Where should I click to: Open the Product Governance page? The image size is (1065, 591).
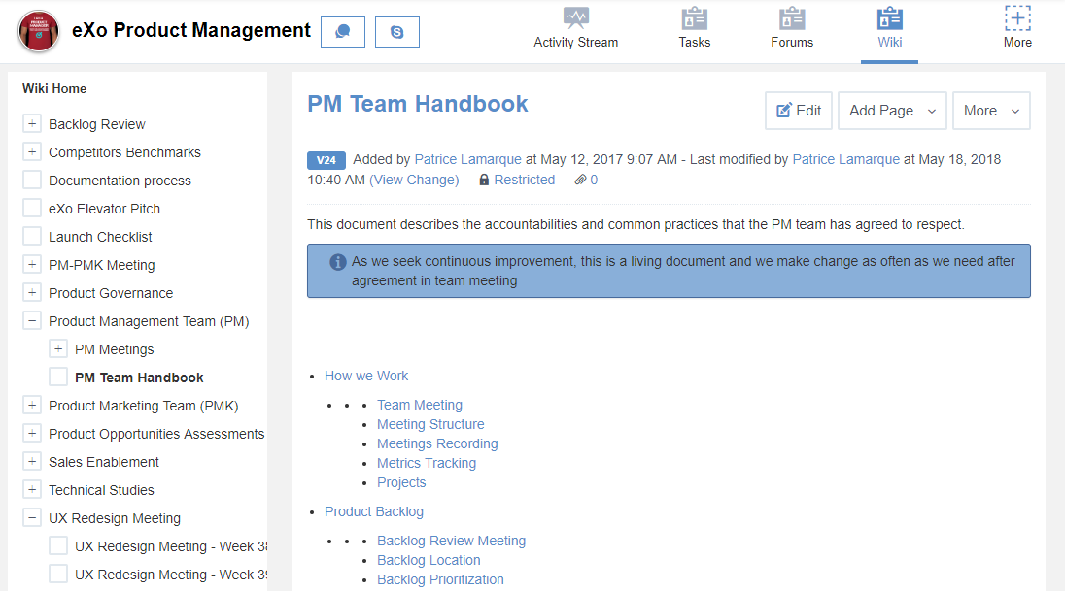pyautogui.click(x=111, y=293)
